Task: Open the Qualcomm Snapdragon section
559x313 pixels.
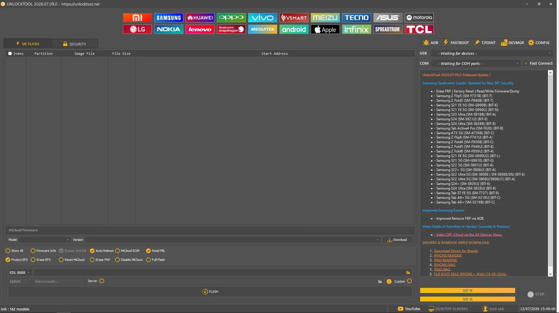Action: click(231, 29)
